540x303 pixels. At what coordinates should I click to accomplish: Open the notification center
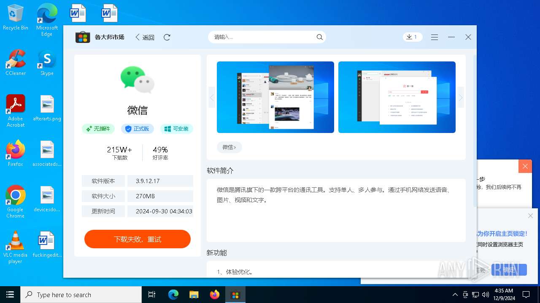click(526, 295)
